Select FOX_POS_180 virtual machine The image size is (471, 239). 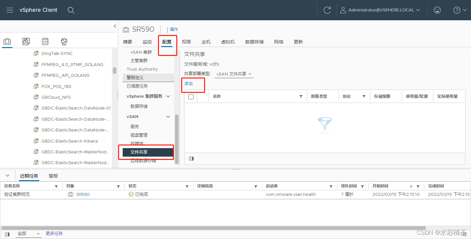(56, 86)
